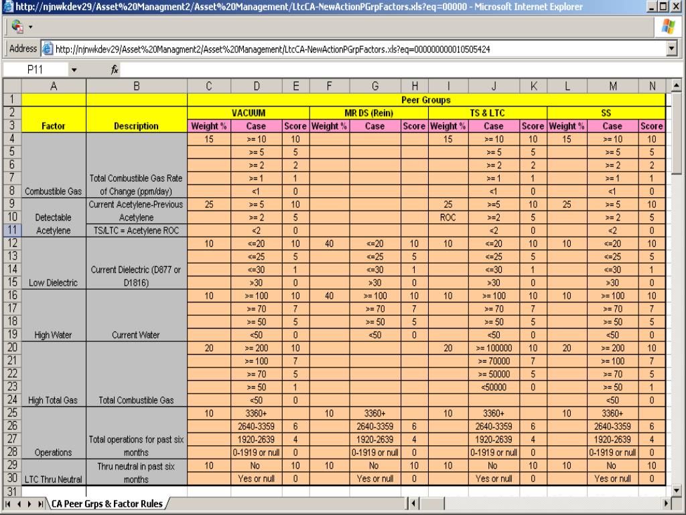Screen dimensions: 686x515
Task: Click the horizontal scrollbar thumb
Action: (432, 504)
